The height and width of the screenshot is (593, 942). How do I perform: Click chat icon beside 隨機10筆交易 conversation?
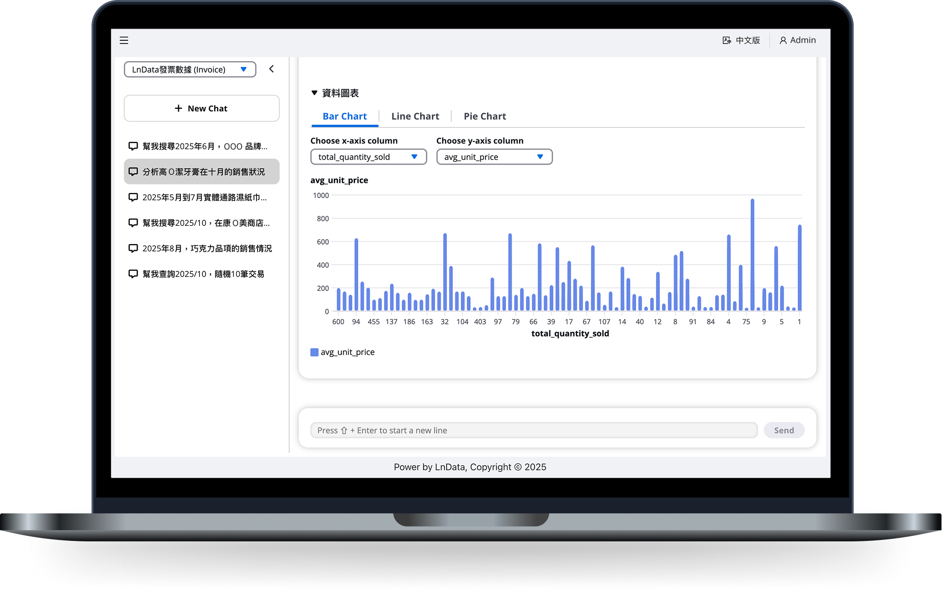pos(133,274)
